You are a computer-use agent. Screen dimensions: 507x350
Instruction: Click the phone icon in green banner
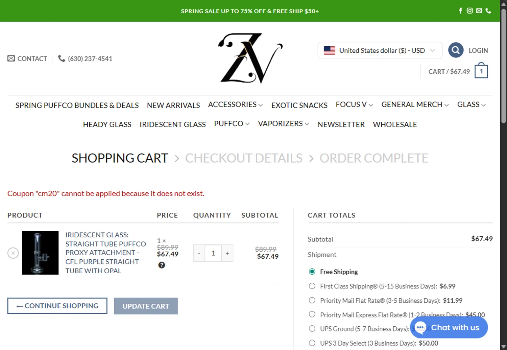point(488,11)
